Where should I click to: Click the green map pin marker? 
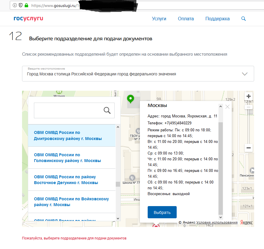tap(131, 99)
